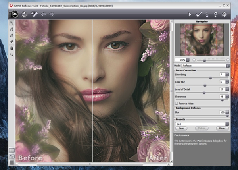The height and width of the screenshot is (170, 238).
Task: Click the Level of Detail slider handle
Action: (x=204, y=93)
